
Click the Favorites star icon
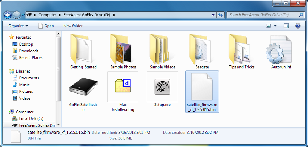pos(12,37)
